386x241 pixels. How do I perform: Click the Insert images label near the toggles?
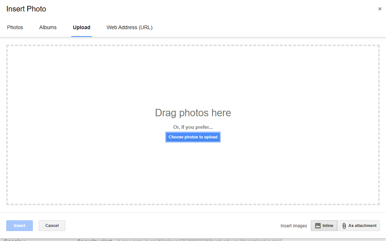pos(293,225)
